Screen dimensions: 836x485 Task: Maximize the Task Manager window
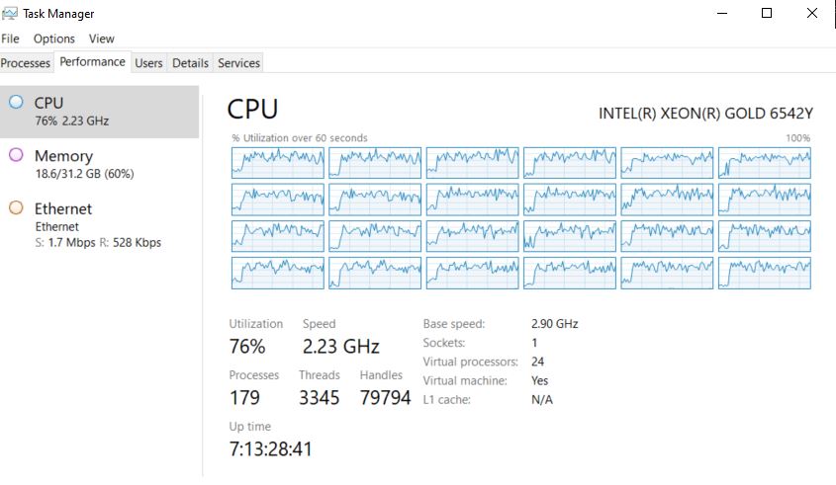coord(767,13)
